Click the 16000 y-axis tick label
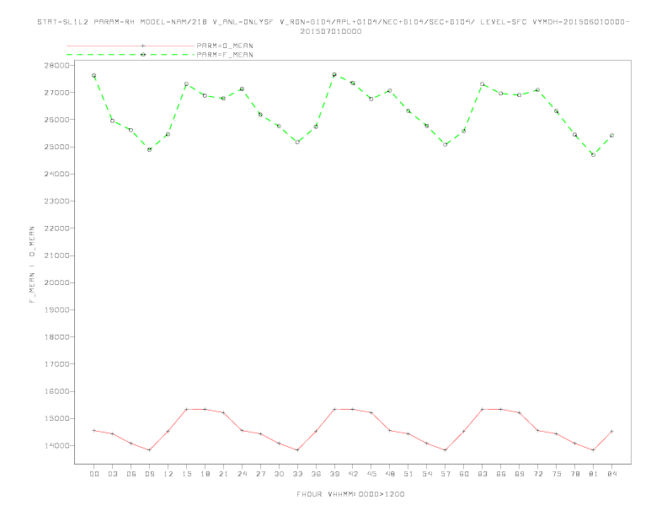 click(56, 391)
